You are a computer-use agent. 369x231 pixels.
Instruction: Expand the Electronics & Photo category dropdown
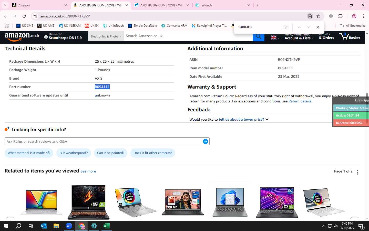click(106, 36)
